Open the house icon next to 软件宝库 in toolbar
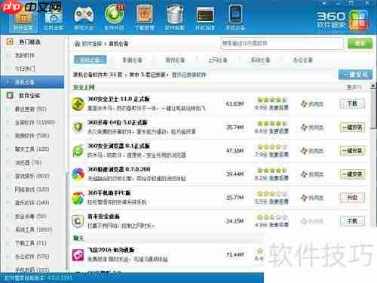Viewport: 377px width, 283px height. click(x=53, y=17)
